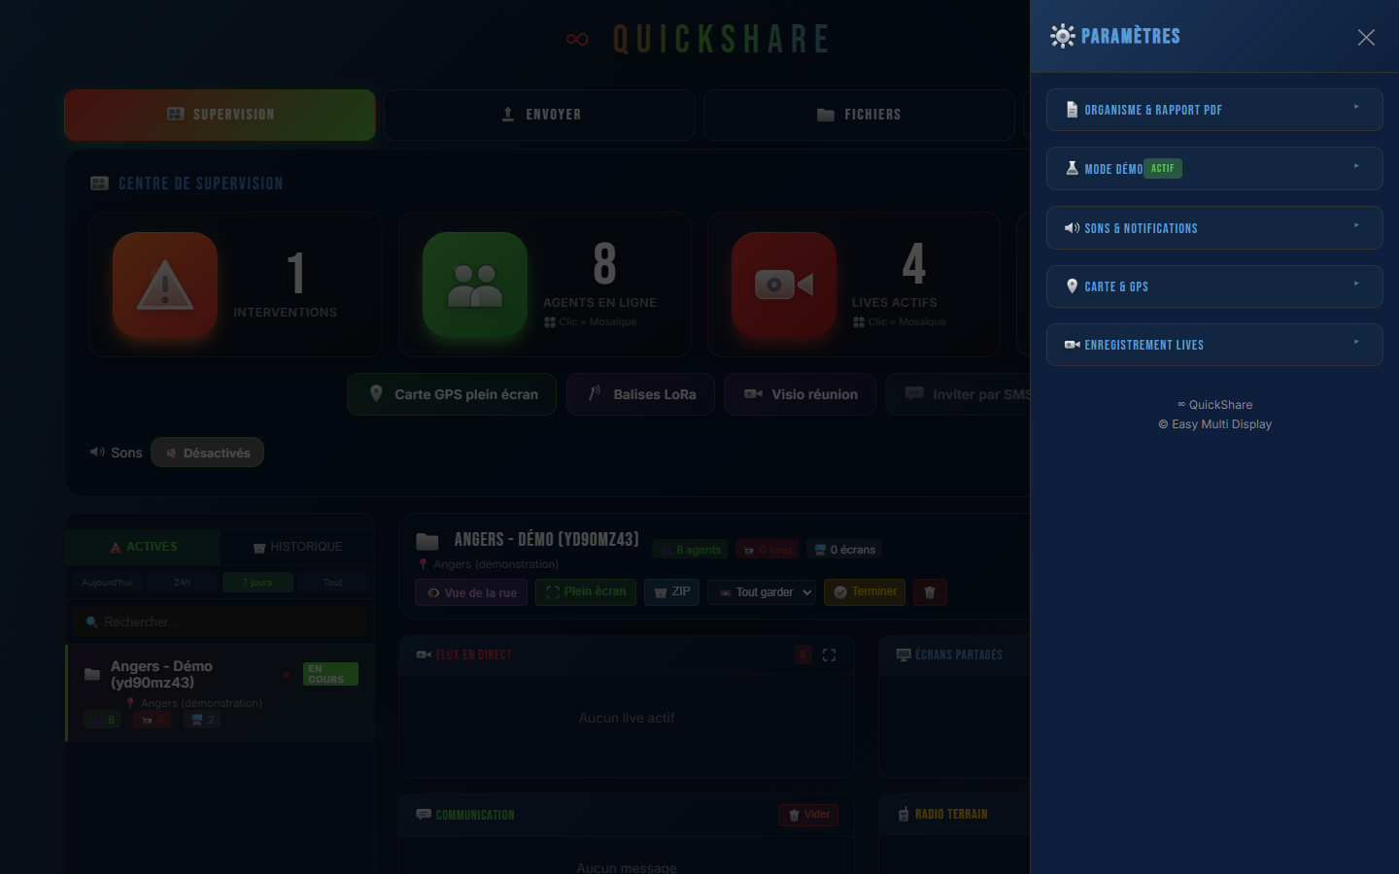Click the folder icon beside Angers - Démo title
The image size is (1399, 874).
point(427,541)
